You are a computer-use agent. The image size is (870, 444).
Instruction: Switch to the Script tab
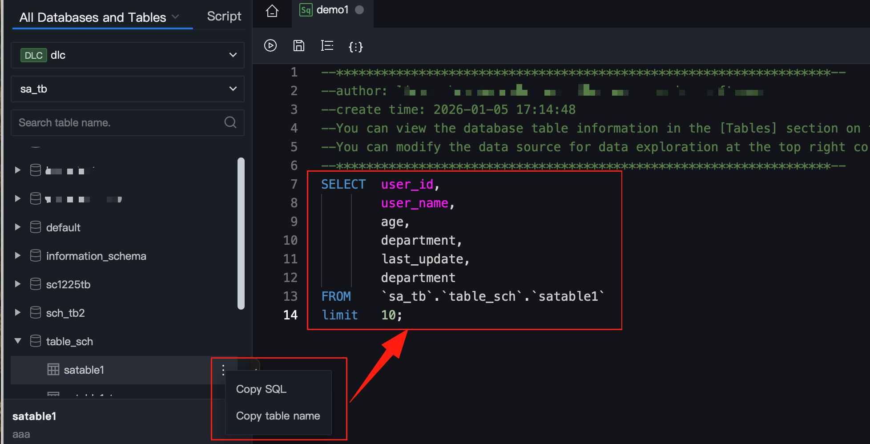[224, 16]
